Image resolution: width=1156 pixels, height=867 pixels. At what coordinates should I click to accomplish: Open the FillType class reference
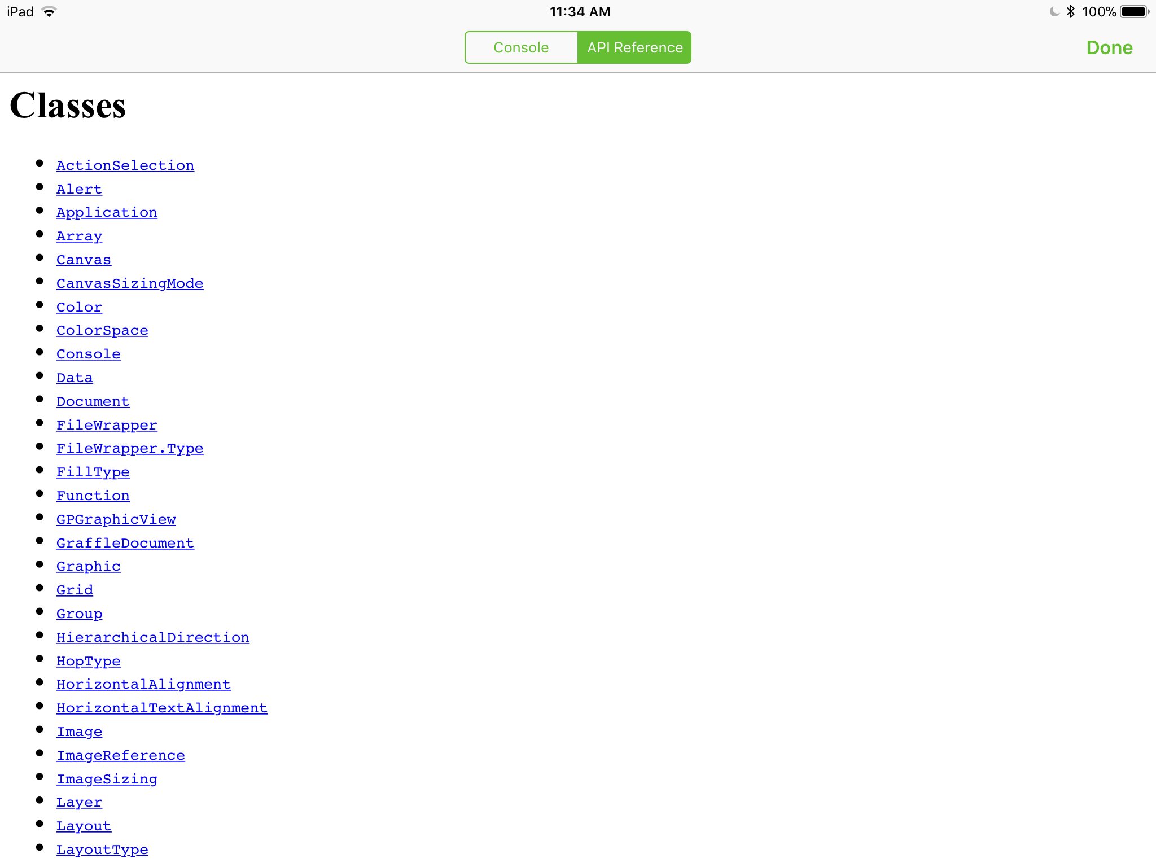point(94,471)
